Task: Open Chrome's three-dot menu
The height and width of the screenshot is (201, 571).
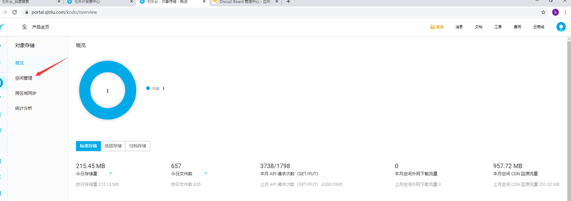Action: (565, 12)
